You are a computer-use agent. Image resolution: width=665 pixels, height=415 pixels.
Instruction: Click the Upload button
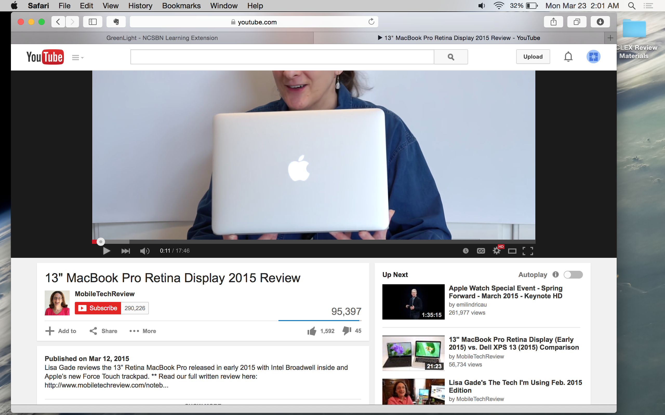click(x=533, y=57)
